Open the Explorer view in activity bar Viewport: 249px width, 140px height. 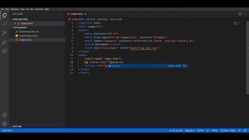tap(4, 15)
